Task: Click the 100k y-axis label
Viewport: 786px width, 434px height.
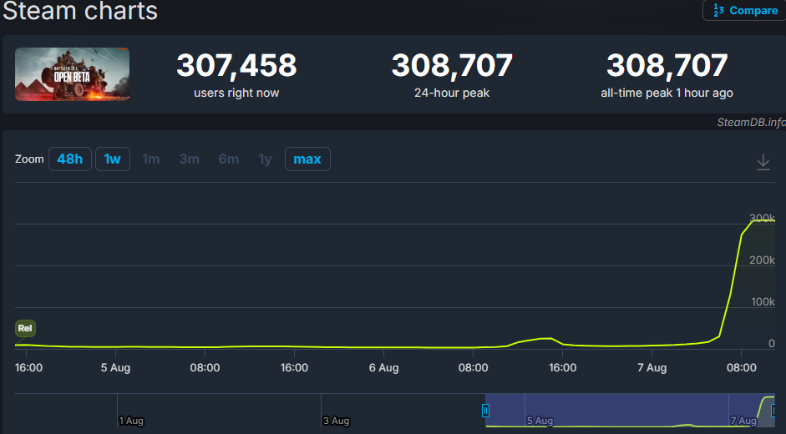Action: coord(763,301)
